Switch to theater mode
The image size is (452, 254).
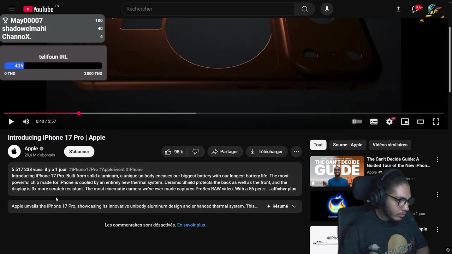(421, 121)
